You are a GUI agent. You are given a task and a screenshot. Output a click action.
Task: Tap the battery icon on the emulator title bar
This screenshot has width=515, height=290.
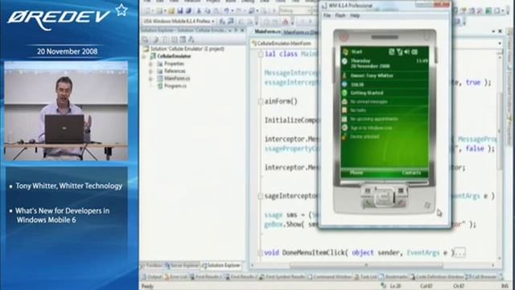[x=415, y=52]
